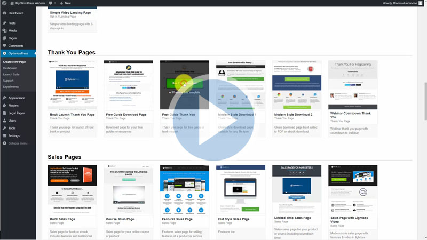Open the Plugins plug icon

coord(4,106)
